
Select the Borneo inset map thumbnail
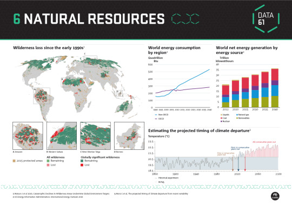(129, 136)
